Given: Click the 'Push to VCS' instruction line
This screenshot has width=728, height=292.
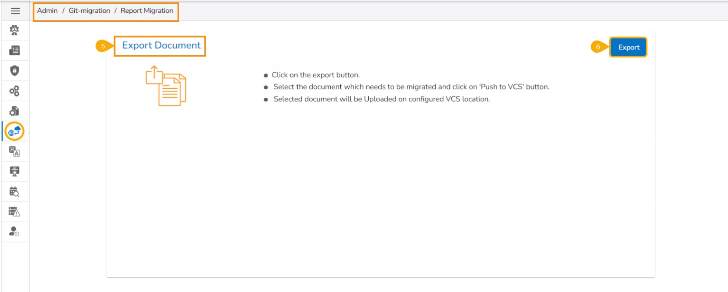Looking at the screenshot, I should tap(411, 87).
